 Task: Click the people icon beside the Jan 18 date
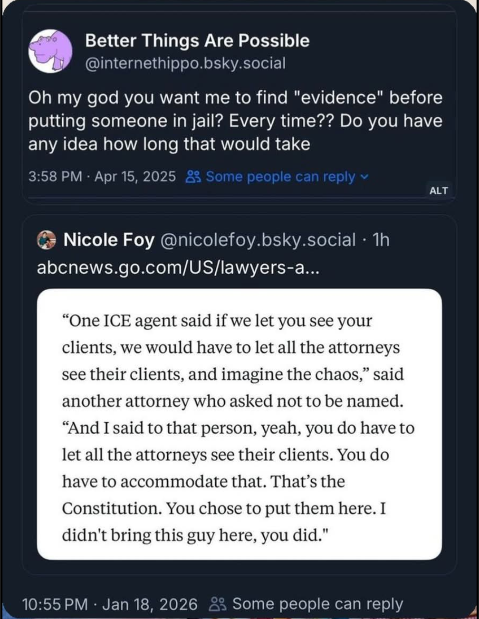click(217, 604)
